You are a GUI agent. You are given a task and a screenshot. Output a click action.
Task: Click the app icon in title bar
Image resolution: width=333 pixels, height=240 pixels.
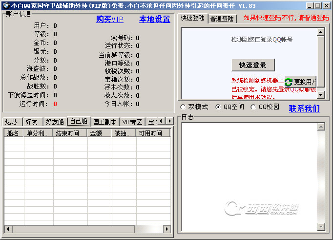coord(6,5)
